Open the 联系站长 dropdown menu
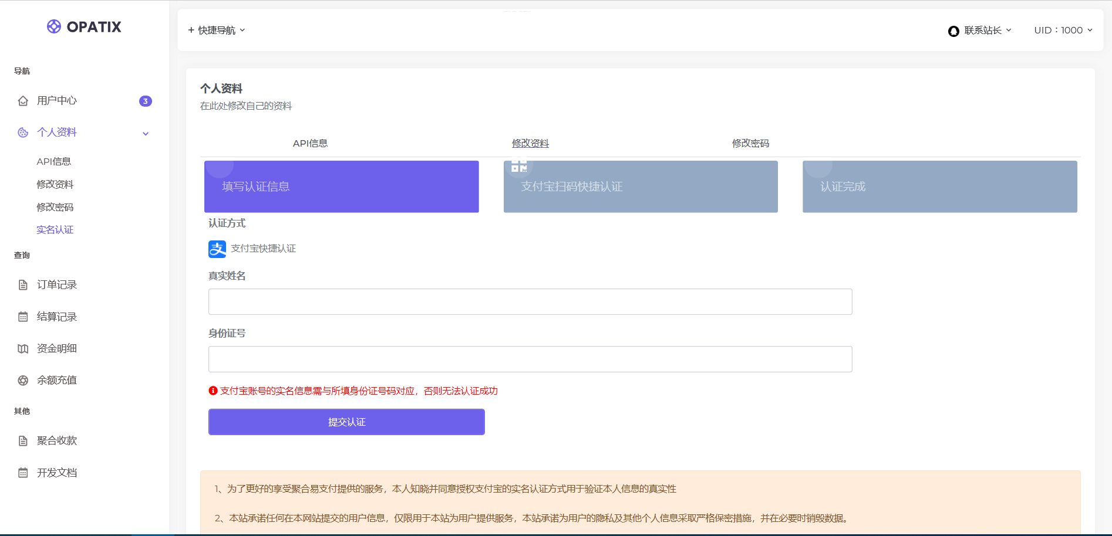 coord(982,30)
